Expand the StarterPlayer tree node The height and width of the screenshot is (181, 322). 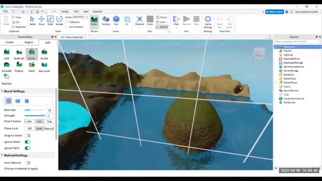(x=276, y=82)
